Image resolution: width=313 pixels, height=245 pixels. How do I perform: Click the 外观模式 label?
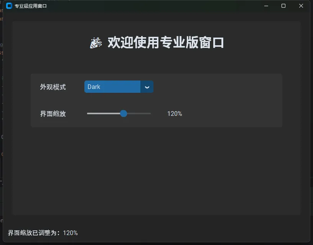pyautogui.click(x=53, y=87)
